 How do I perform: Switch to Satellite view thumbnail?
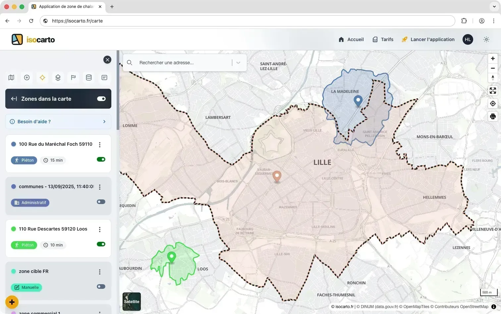pyautogui.click(x=132, y=301)
